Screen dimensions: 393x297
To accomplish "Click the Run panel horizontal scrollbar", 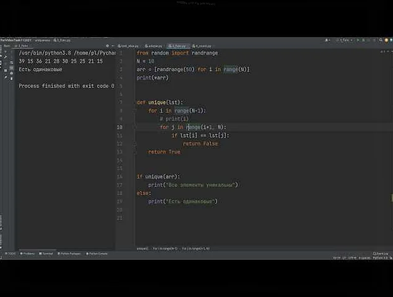I will click(37, 250).
